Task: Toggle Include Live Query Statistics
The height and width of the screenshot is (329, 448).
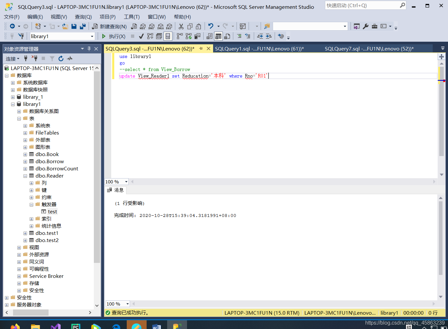Action: click(189, 36)
